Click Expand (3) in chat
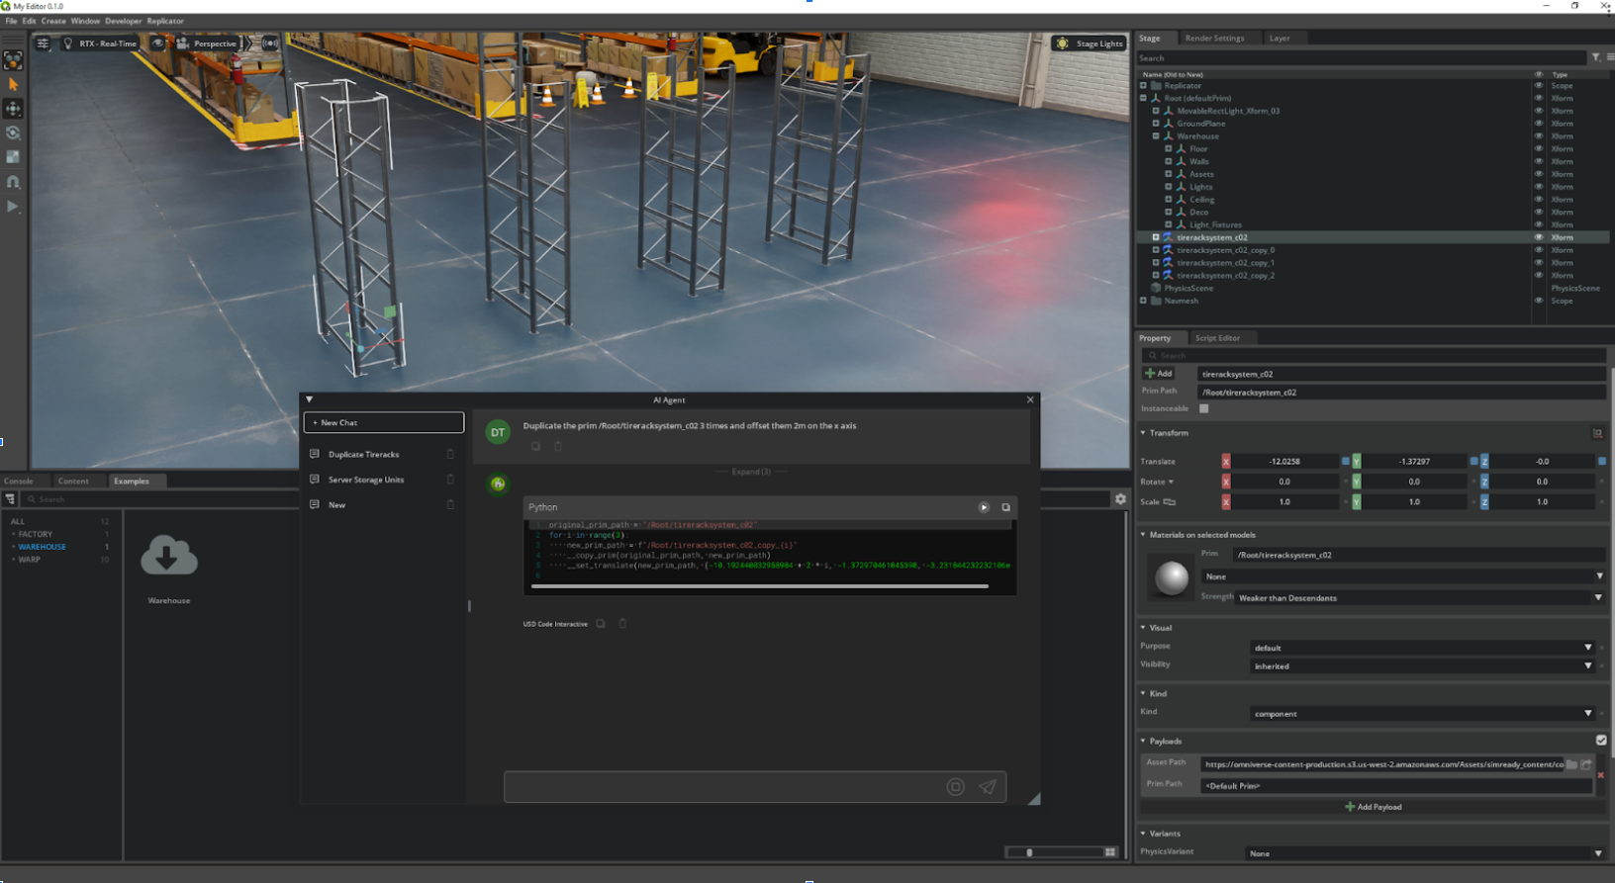The image size is (1615, 883). (751, 472)
